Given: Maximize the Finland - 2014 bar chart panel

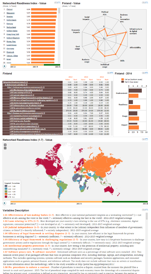Looking at the screenshot, I should (x=146, y=73).
